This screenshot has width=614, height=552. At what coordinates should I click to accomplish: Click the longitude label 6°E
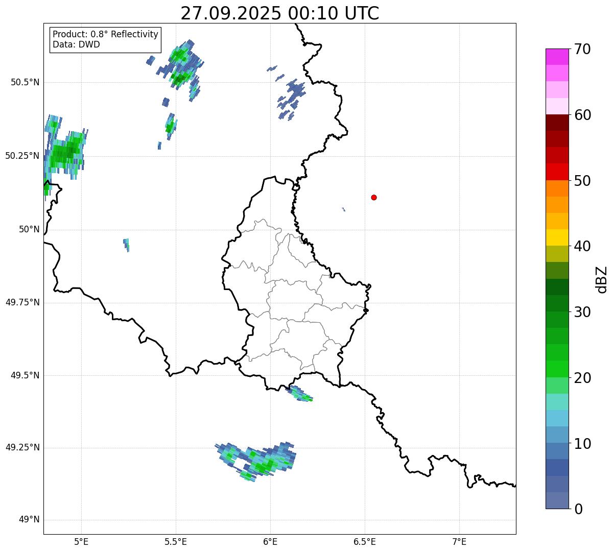[x=271, y=542]
